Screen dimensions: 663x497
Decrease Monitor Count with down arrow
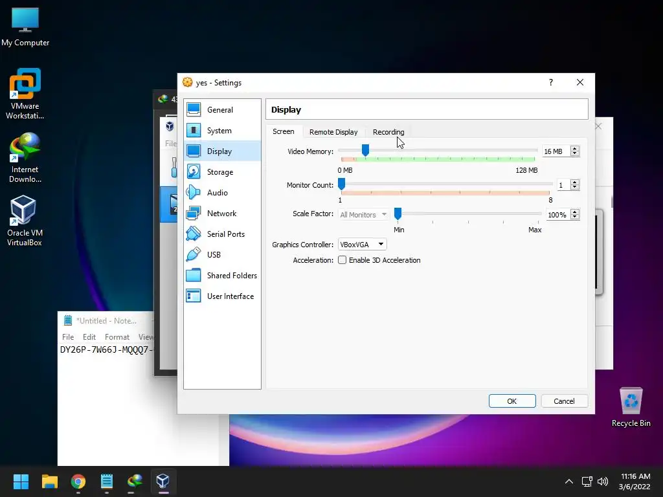(x=575, y=188)
